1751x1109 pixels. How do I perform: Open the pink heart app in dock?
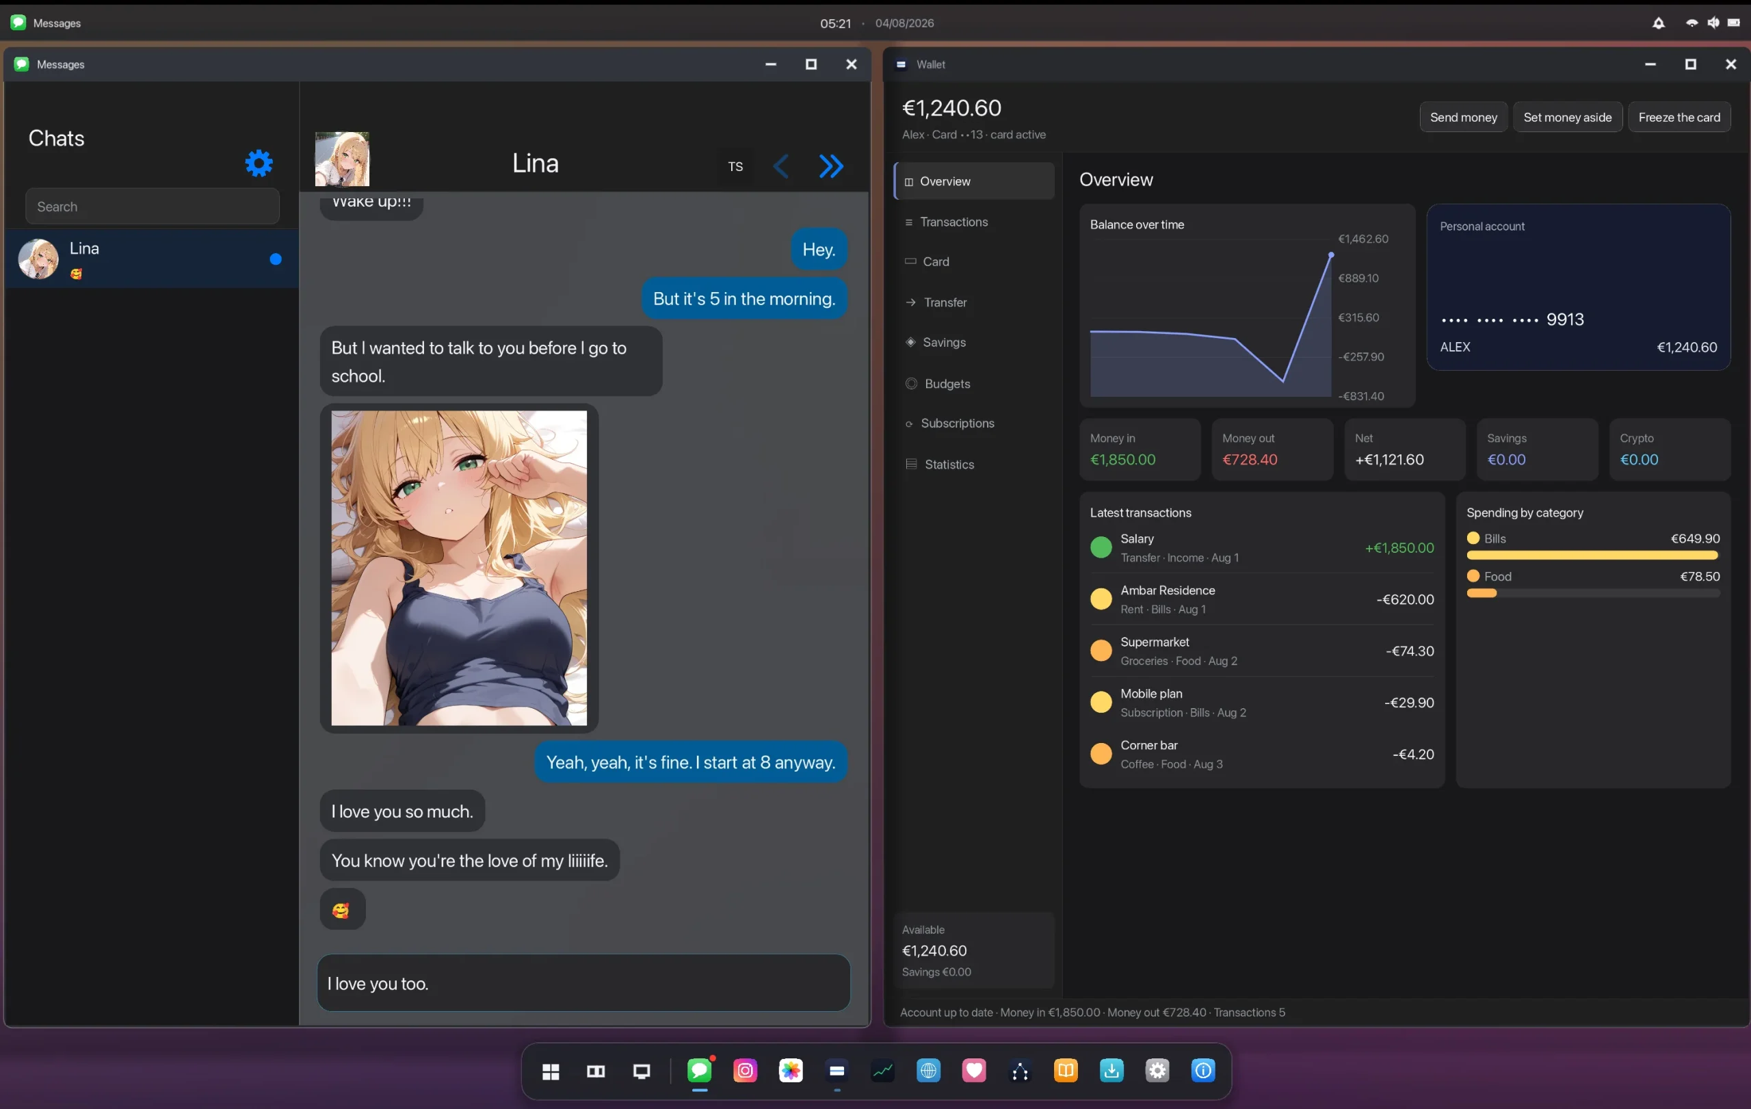click(974, 1071)
